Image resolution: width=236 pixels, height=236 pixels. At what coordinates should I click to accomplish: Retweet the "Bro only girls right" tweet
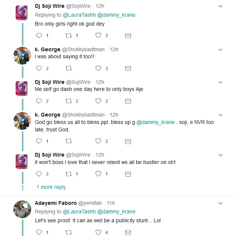(69, 36)
